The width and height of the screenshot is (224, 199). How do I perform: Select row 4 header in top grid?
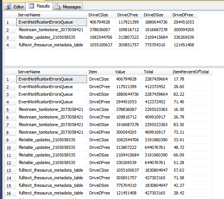[10, 45]
